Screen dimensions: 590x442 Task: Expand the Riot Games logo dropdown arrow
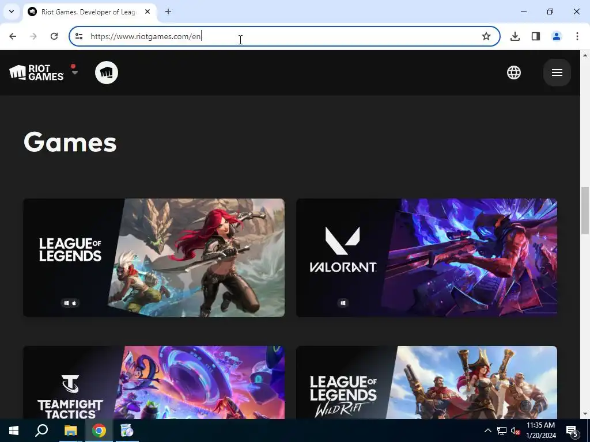coord(74,73)
